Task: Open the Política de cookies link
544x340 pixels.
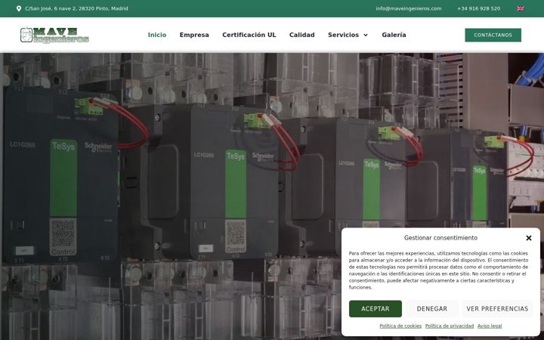Action: tap(400, 326)
